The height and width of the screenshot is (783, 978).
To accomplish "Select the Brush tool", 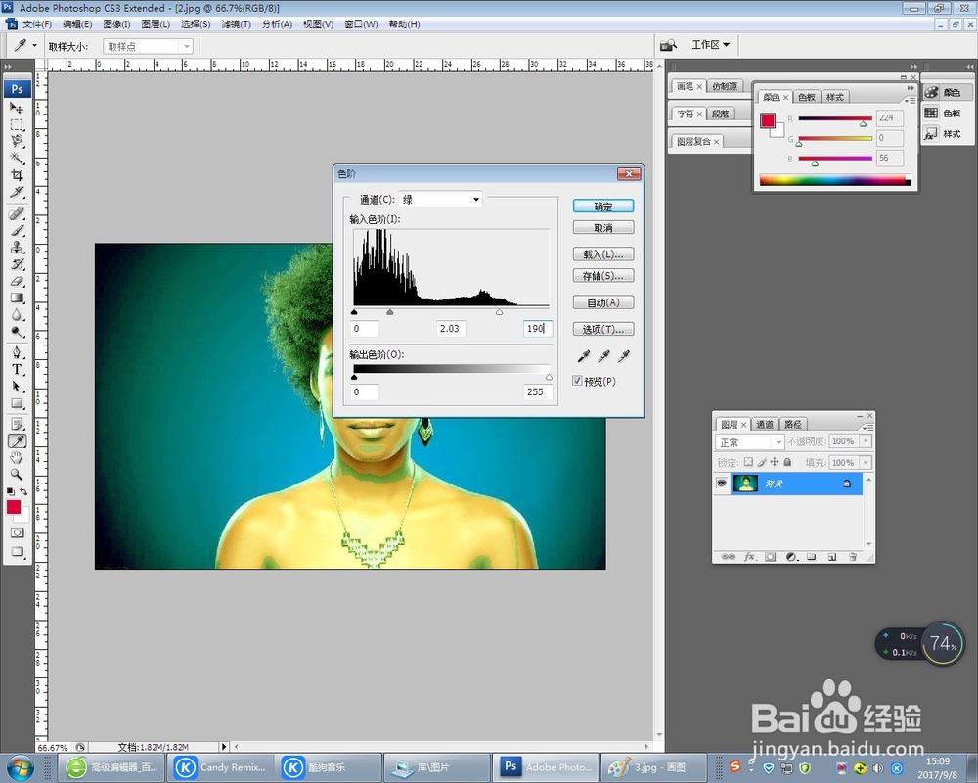I will [17, 230].
